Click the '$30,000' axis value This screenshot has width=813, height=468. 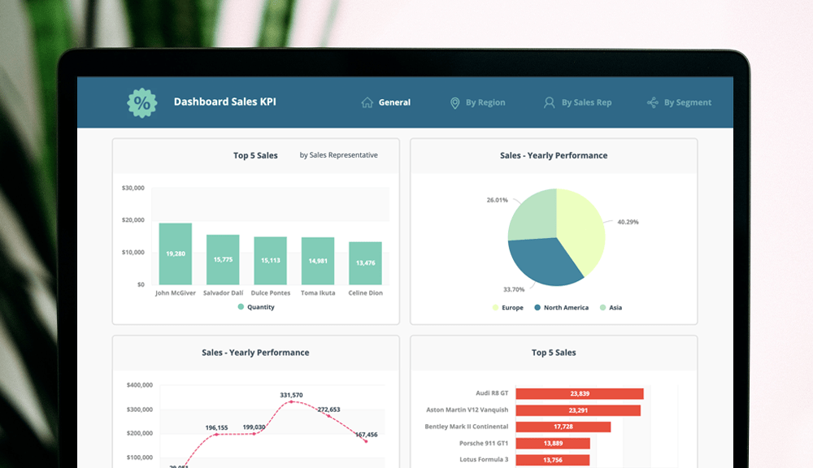tap(133, 188)
